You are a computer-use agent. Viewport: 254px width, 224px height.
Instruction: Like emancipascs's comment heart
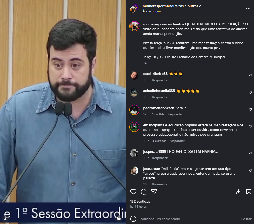[x=250, y=127]
